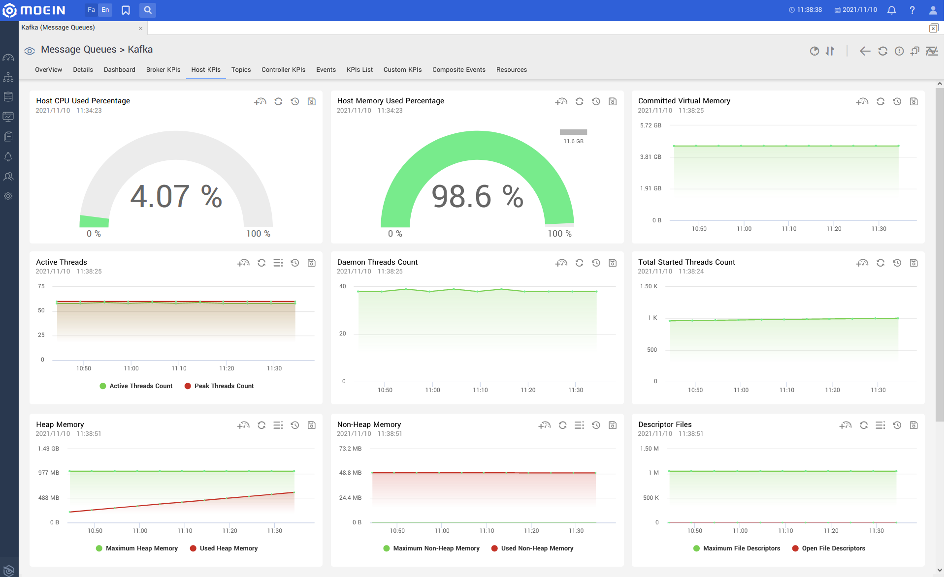The width and height of the screenshot is (945, 577).
Task: Save the Descriptor Files chart
Action: [x=914, y=425]
